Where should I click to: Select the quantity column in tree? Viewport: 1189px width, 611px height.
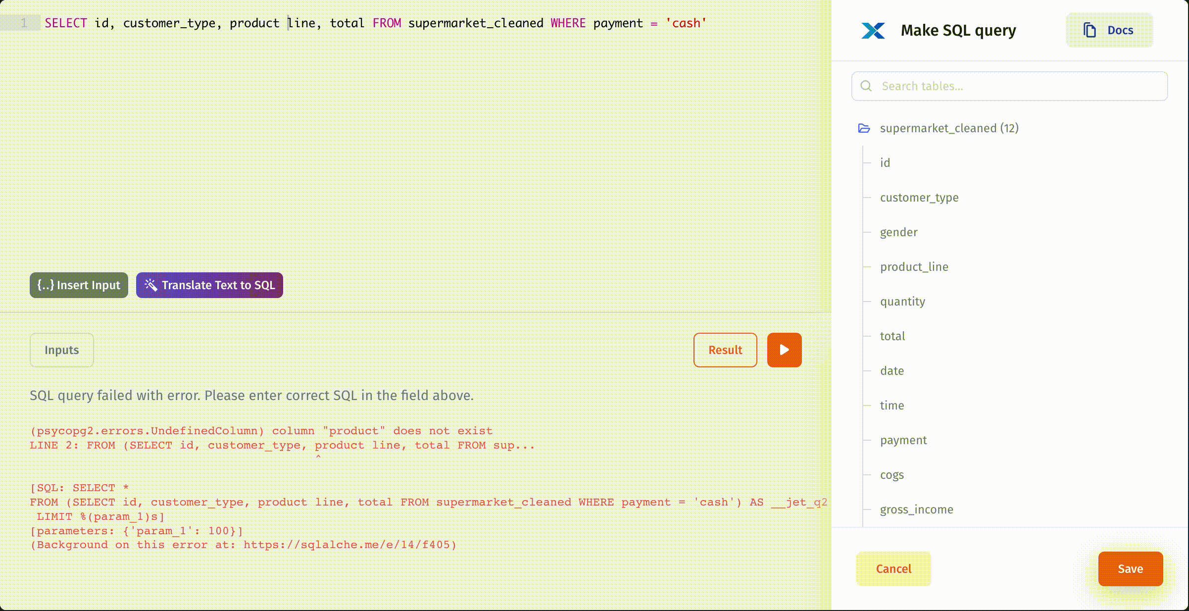point(902,302)
